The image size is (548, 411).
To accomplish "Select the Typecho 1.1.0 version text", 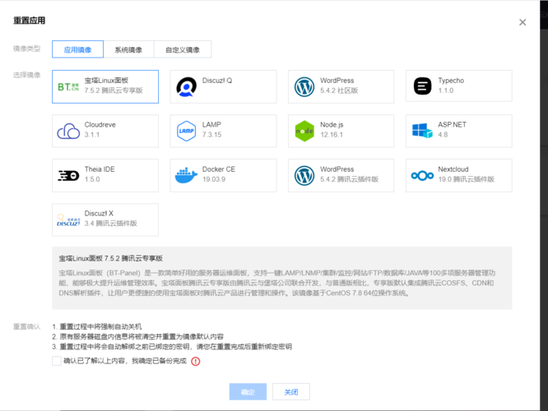I will click(446, 90).
